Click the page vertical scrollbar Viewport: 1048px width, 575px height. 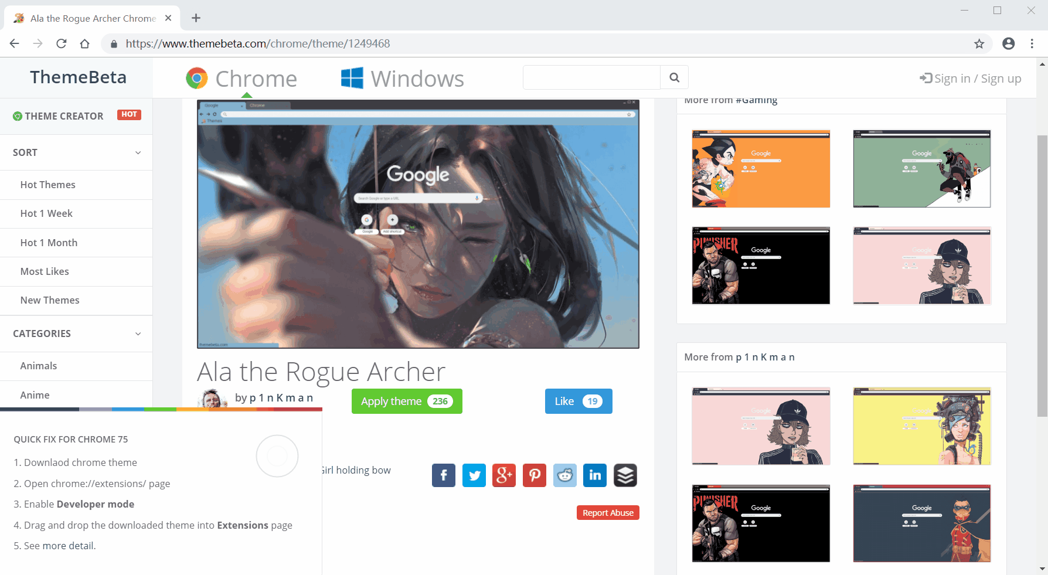(x=1042, y=275)
